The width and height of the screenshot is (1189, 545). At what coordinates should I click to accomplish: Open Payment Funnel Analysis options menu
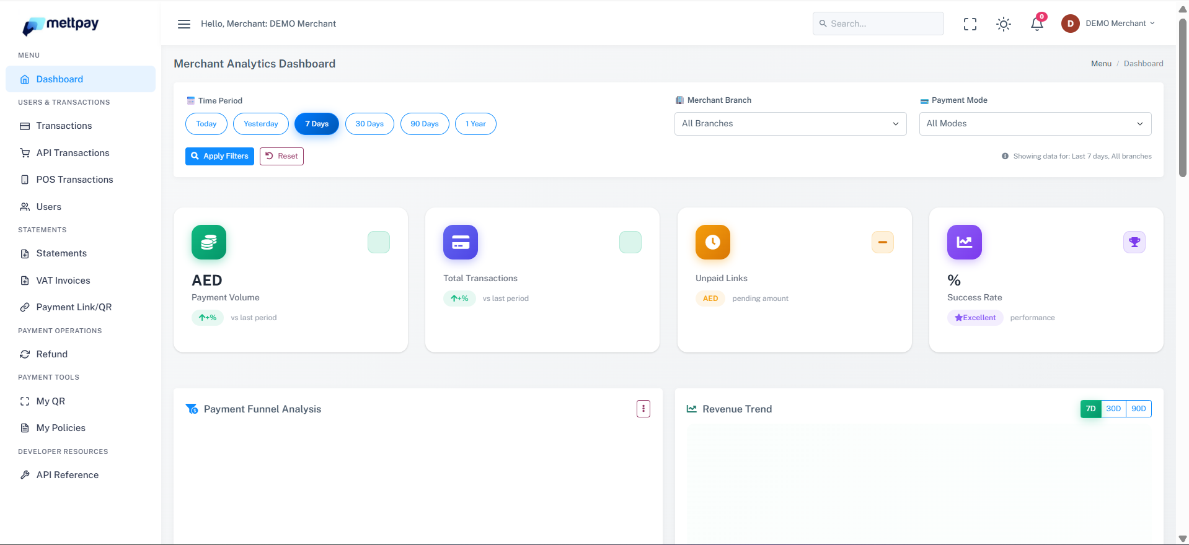point(643,409)
